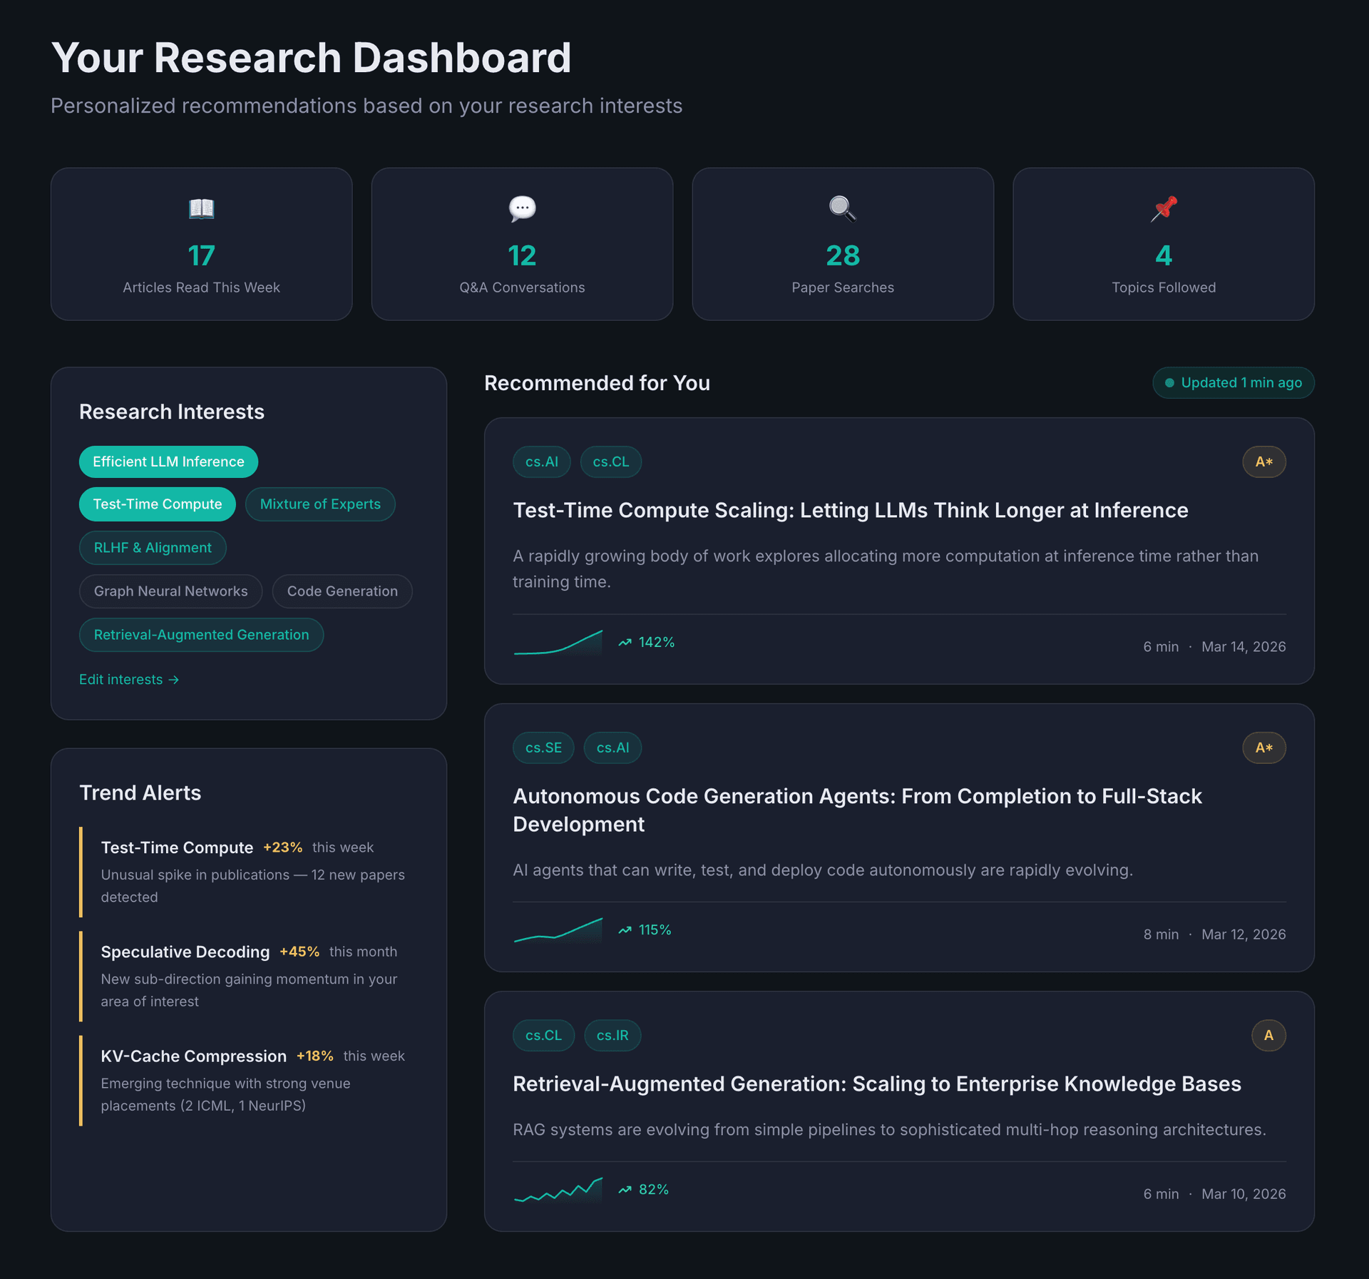Click the upward trend arrow showing 115%
The image size is (1369, 1279).
tap(625, 929)
